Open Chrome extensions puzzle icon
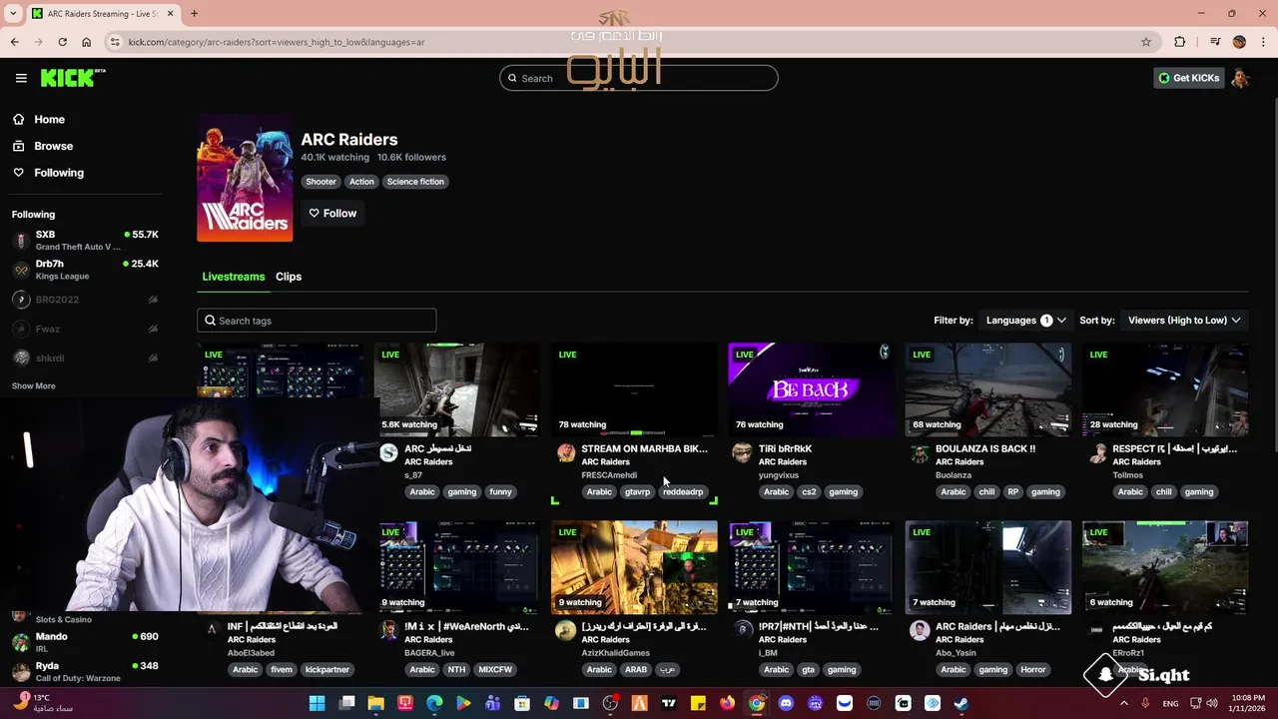Image resolution: width=1278 pixels, height=719 pixels. tap(1180, 42)
